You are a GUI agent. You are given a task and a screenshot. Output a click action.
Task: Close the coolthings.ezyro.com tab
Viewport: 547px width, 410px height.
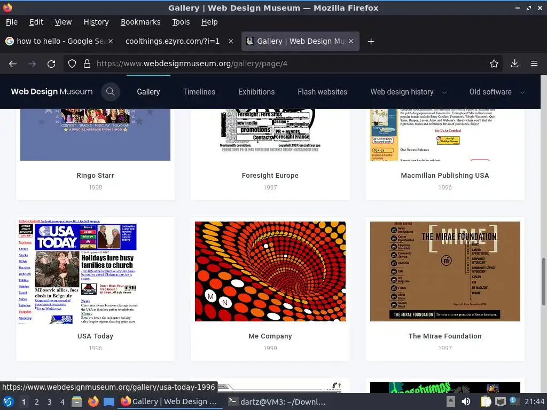(x=231, y=41)
